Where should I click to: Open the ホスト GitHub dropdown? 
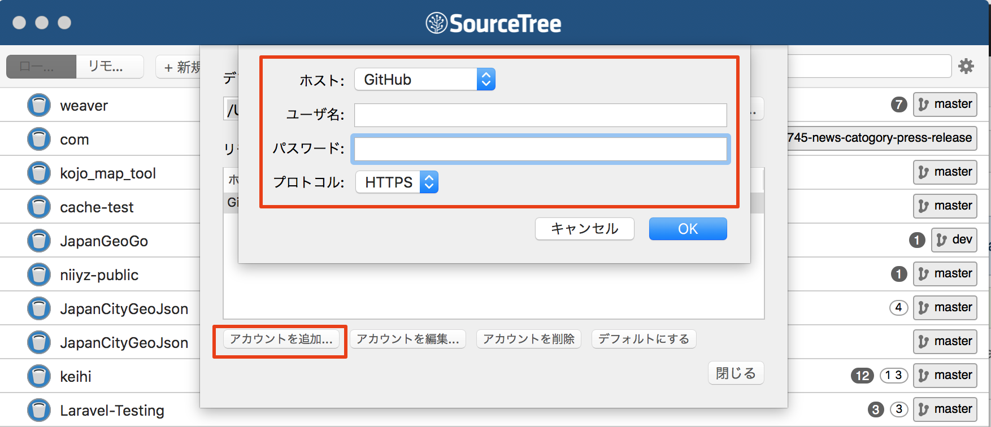pos(425,80)
